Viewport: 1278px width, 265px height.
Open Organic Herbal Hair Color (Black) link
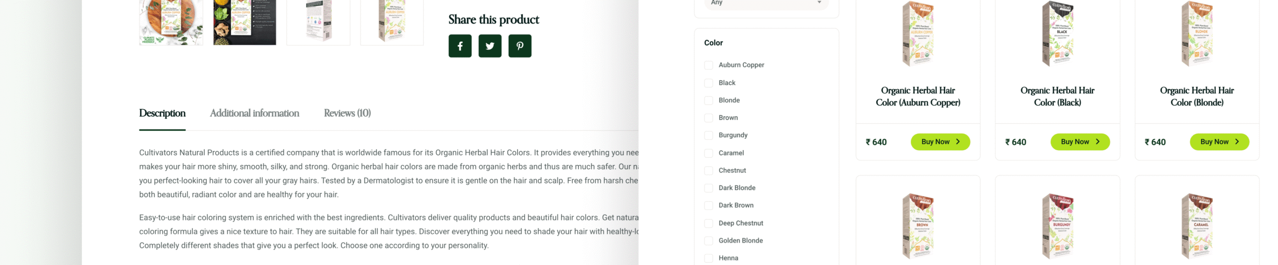[1057, 96]
